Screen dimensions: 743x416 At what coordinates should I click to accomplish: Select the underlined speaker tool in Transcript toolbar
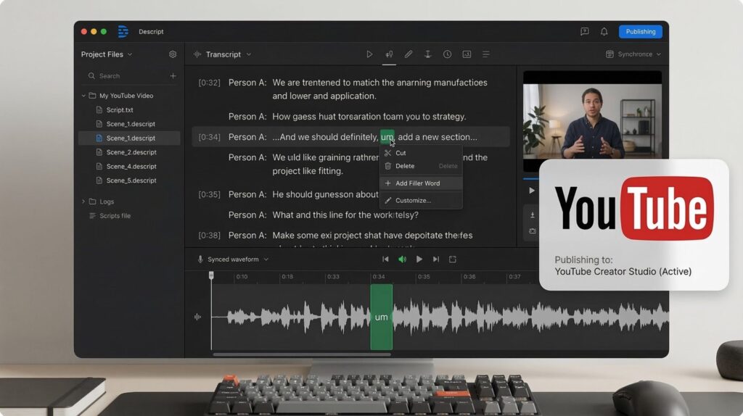[389, 54]
